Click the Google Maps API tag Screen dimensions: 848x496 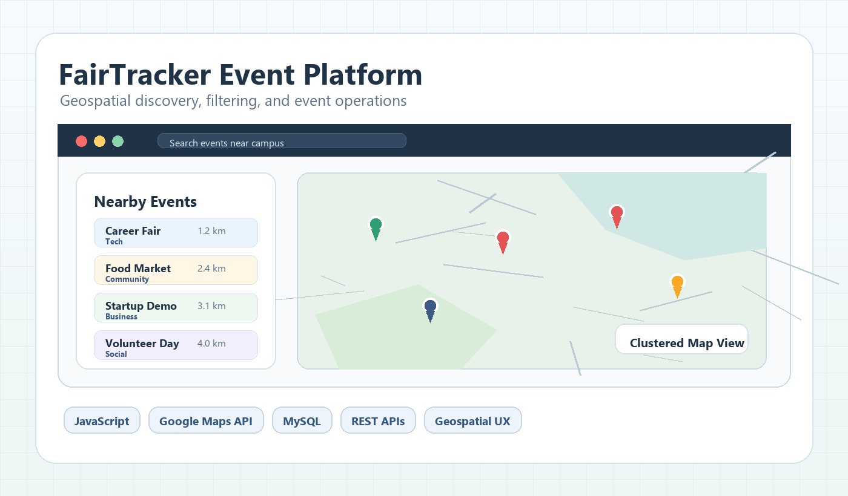tap(206, 420)
